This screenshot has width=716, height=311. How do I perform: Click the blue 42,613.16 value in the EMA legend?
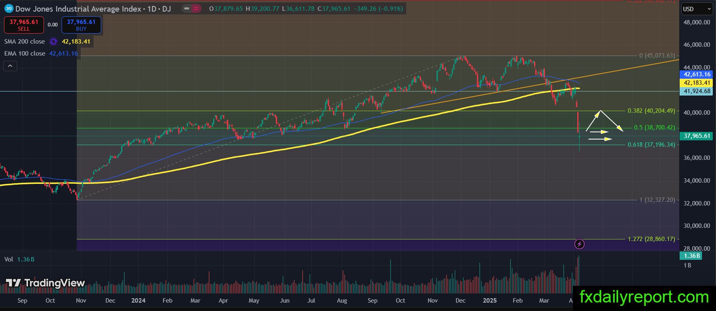(x=64, y=54)
